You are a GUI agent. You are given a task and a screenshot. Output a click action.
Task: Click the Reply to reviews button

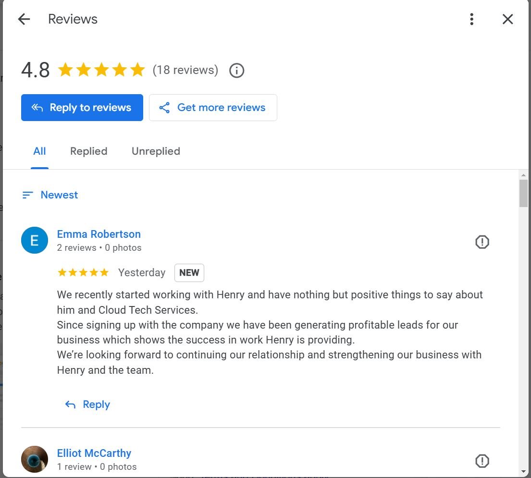pyautogui.click(x=82, y=108)
